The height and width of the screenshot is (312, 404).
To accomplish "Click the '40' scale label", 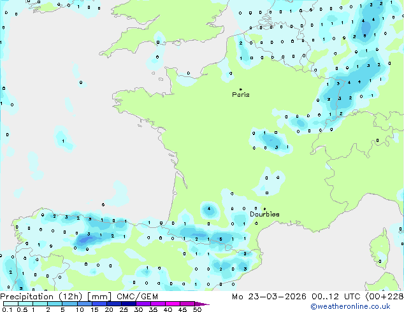I will (x=168, y=309).
